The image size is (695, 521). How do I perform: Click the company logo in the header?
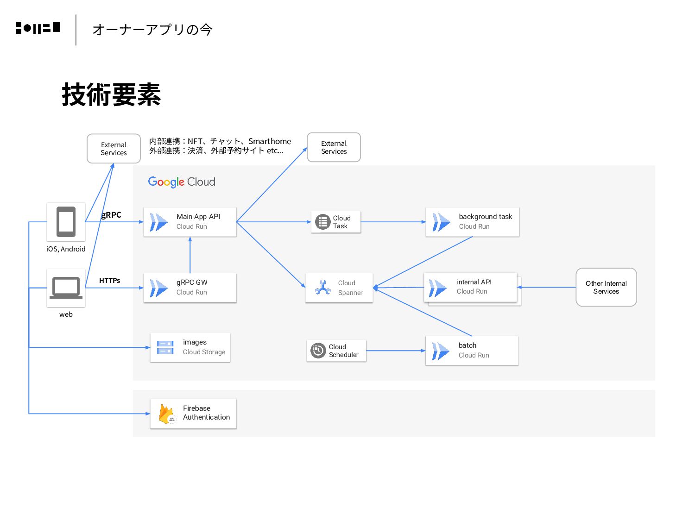click(x=38, y=28)
